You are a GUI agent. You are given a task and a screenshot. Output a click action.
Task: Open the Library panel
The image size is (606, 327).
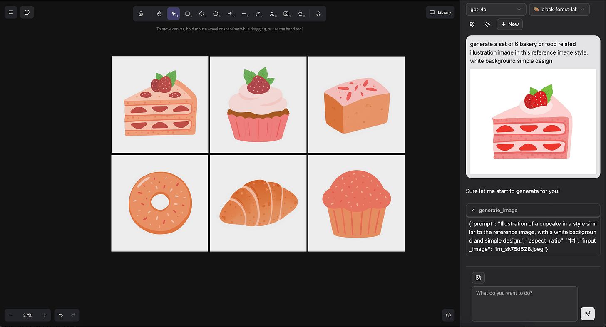click(440, 12)
